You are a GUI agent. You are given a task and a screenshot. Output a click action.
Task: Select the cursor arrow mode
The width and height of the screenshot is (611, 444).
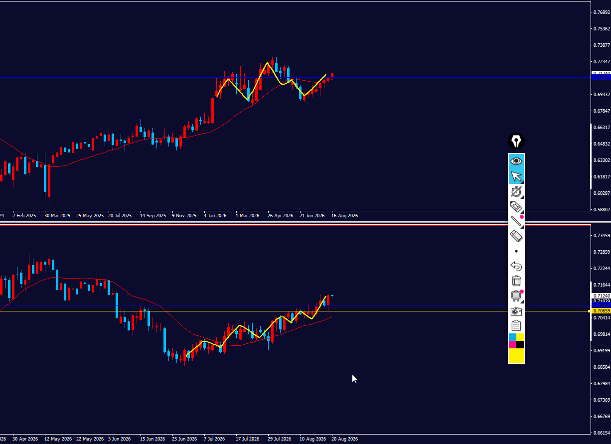516,176
